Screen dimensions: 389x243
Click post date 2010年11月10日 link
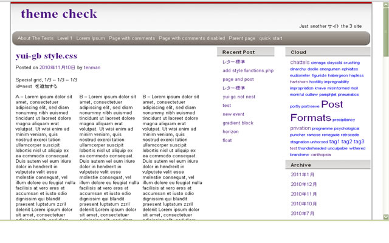click(57, 67)
